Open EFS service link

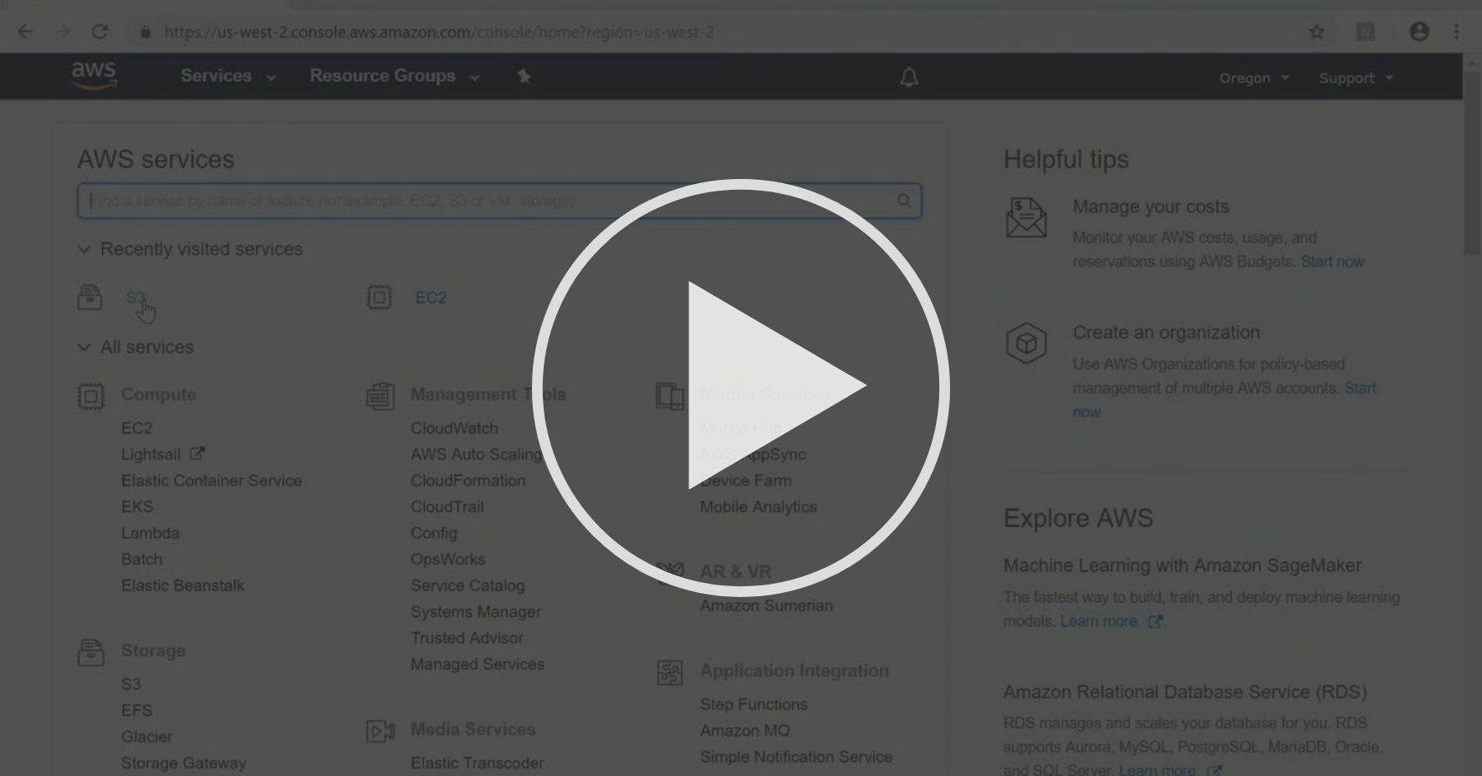(x=136, y=711)
